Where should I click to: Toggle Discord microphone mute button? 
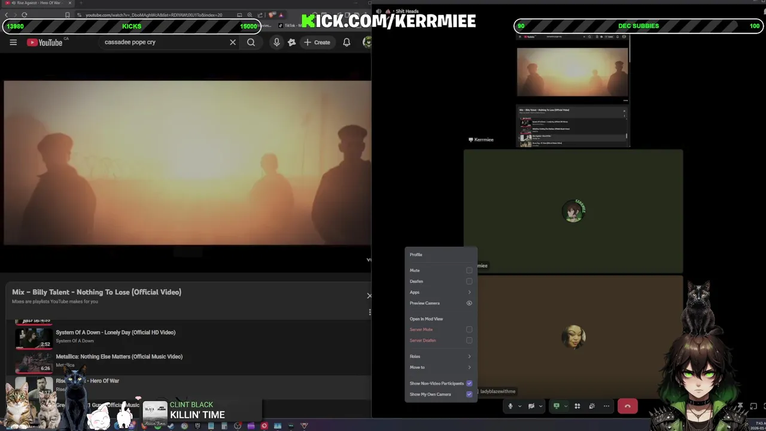point(510,406)
